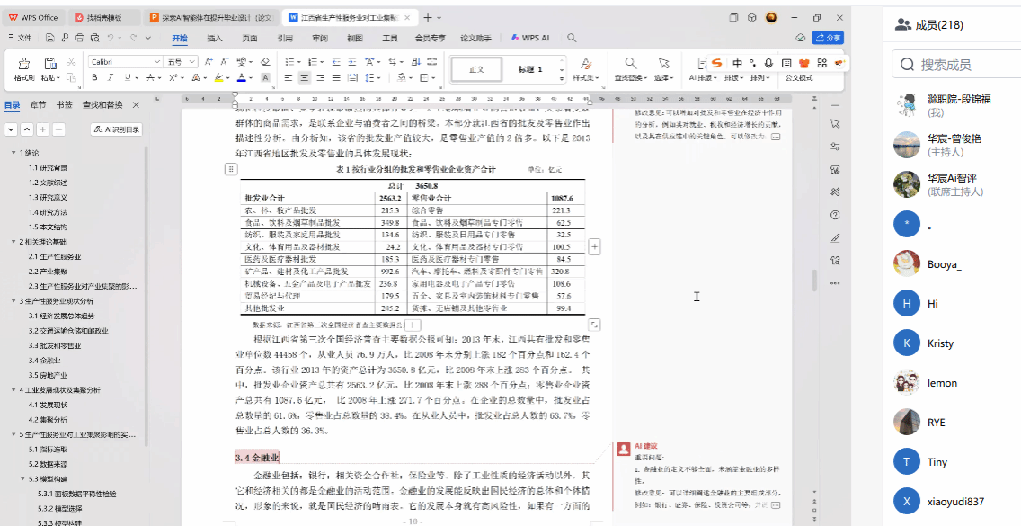The image size is (1021, 526).
Task: Click the Find and Replace magnifier icon
Action: (x=631, y=63)
